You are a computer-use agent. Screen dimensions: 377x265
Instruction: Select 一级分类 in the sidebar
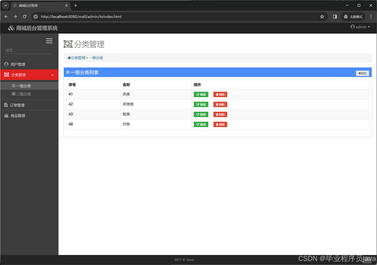pyautogui.click(x=29, y=86)
